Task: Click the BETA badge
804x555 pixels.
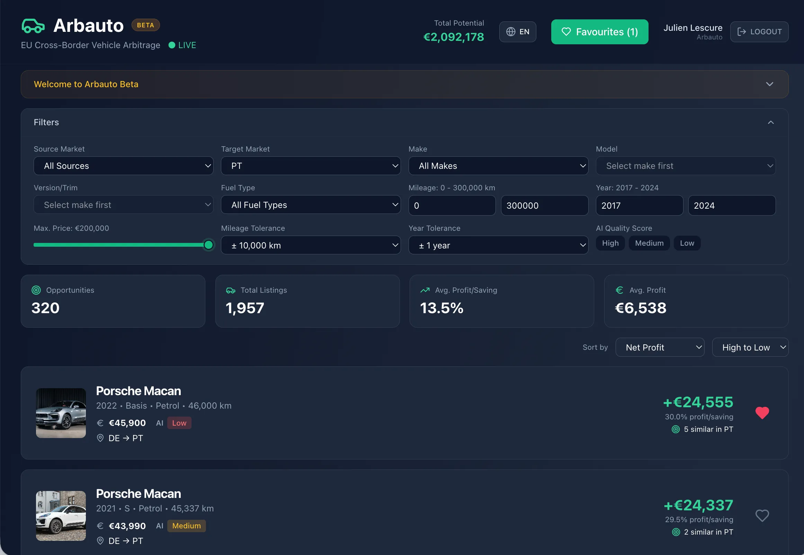Action: tap(145, 25)
